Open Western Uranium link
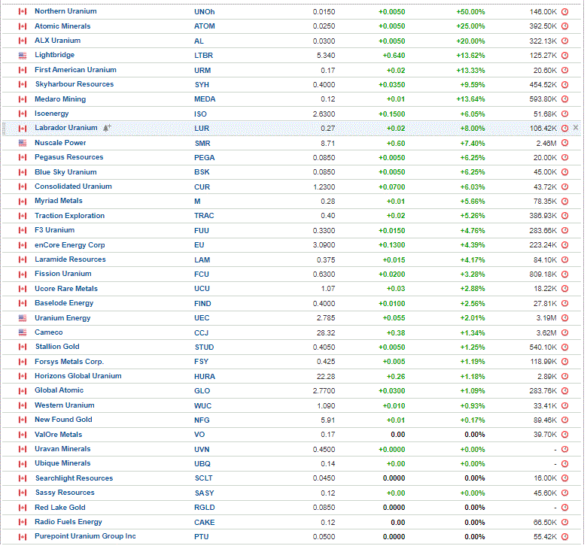Image resolution: width=587 pixels, height=546 pixels. [65, 405]
